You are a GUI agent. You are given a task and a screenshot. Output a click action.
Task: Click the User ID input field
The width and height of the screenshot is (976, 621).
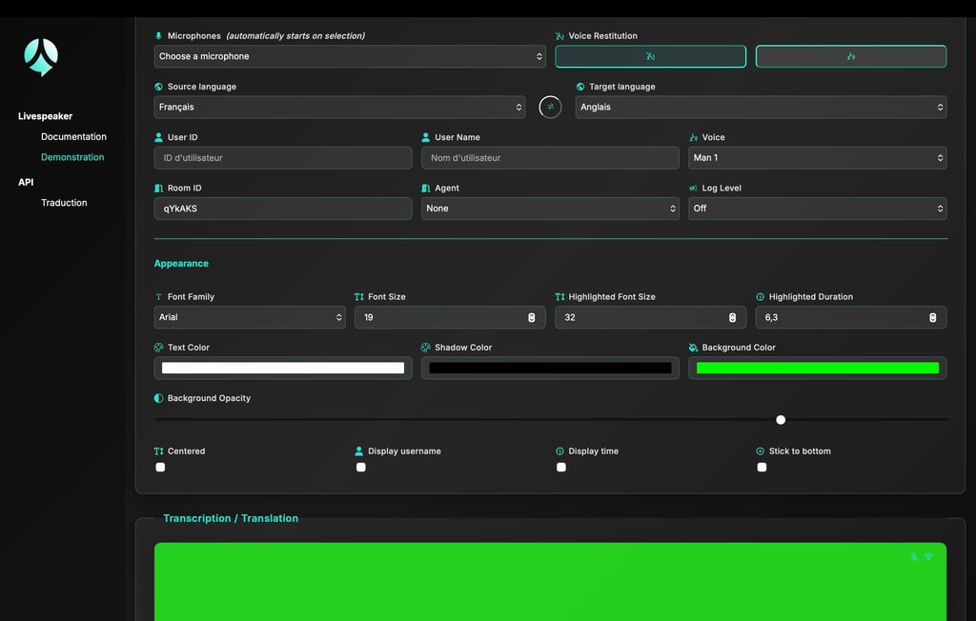(282, 157)
